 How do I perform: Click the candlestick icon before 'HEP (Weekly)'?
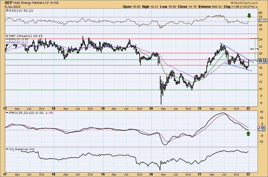click(7, 36)
